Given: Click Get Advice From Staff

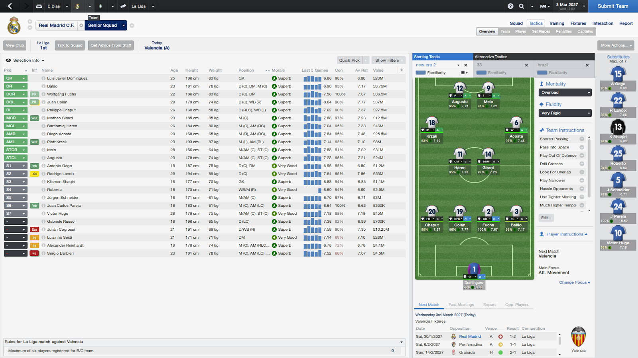Looking at the screenshot, I should pos(111,45).
